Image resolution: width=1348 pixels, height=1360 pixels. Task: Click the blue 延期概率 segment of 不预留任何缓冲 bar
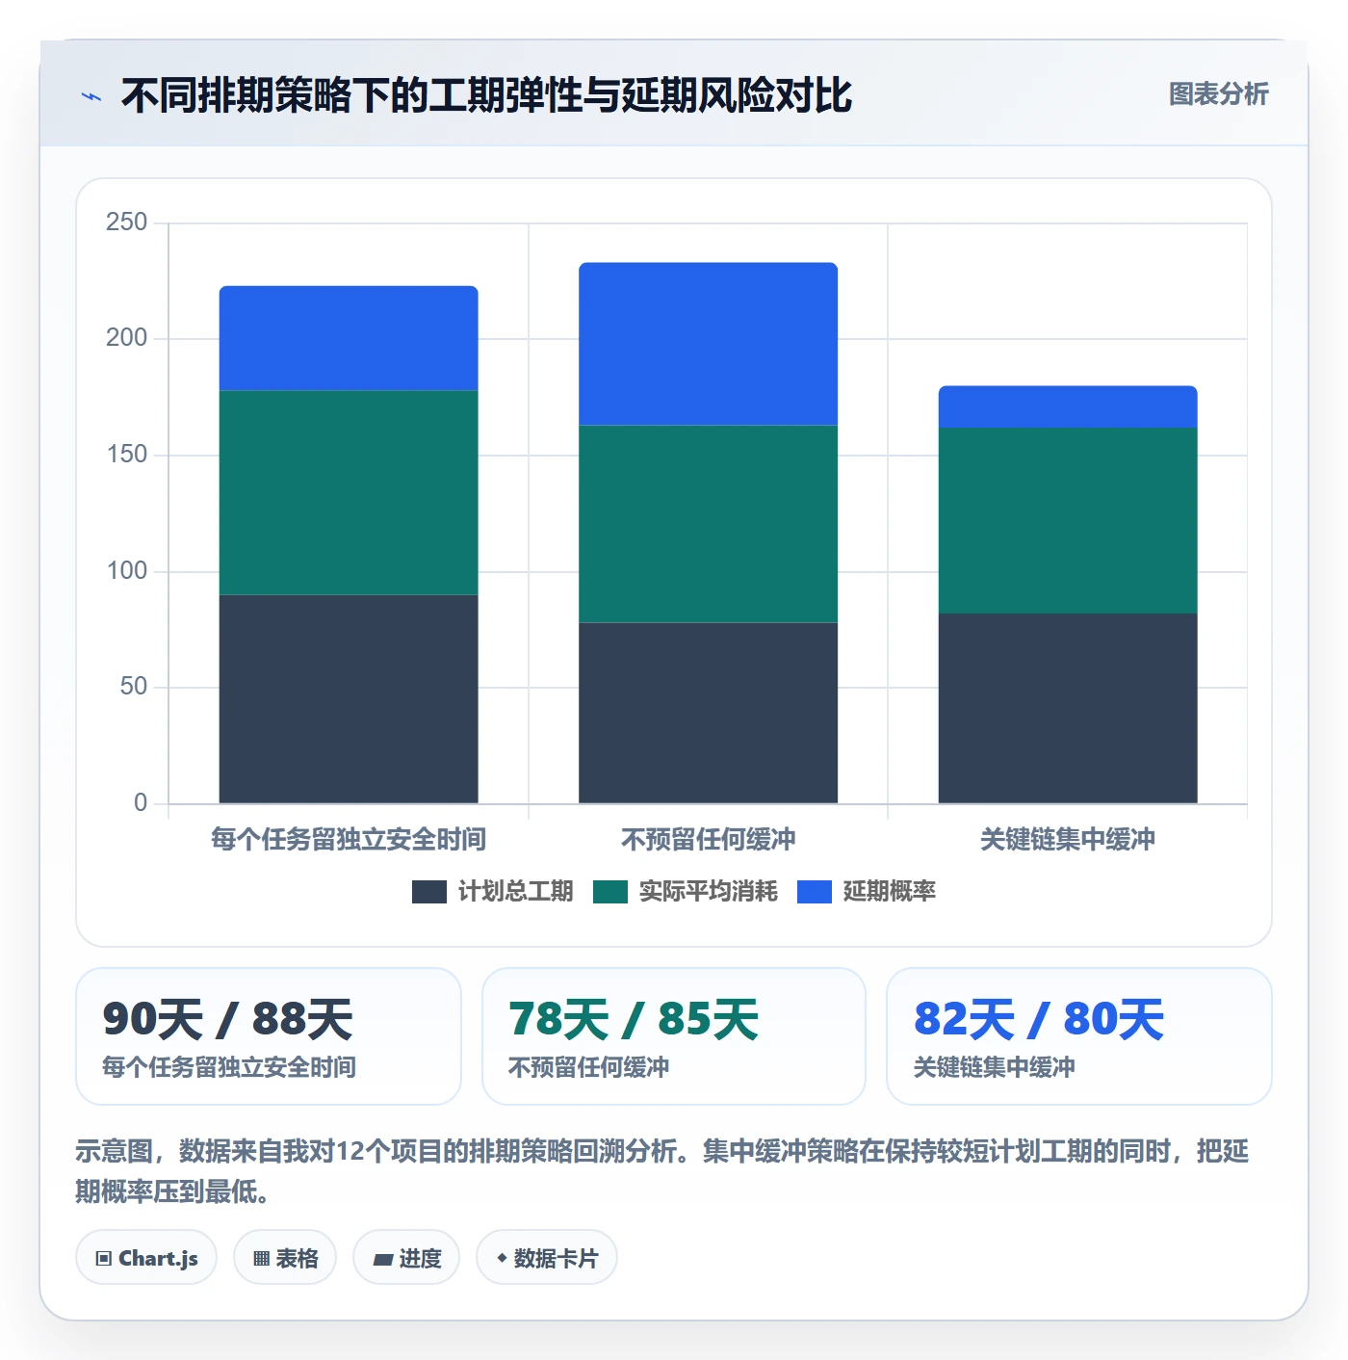(x=708, y=344)
